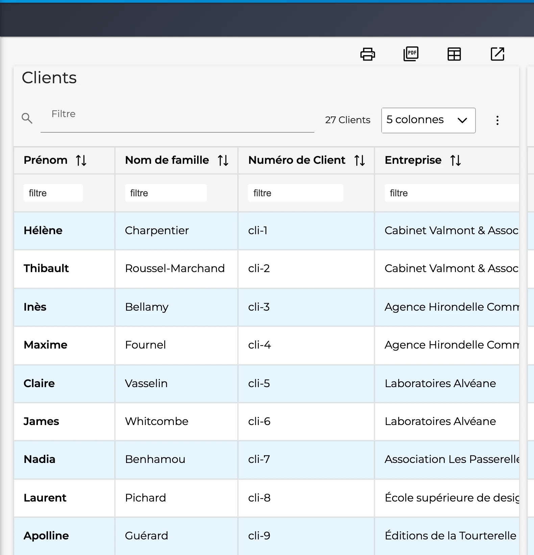
Task: Open the three-dot more options menu
Action: point(497,120)
